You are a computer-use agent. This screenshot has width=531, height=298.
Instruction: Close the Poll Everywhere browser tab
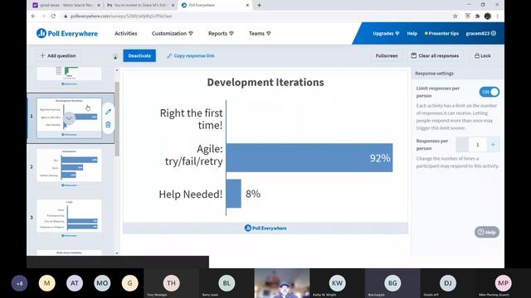(247, 5)
